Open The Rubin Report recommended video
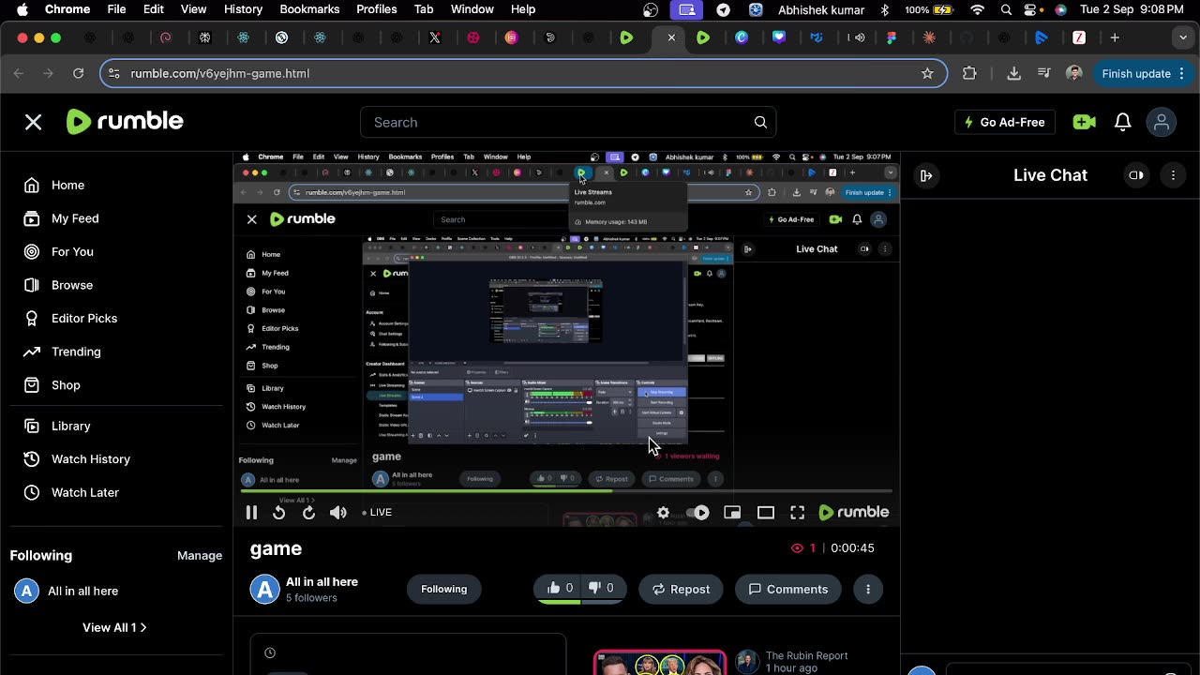Image resolution: width=1200 pixels, height=675 pixels. tap(660, 662)
